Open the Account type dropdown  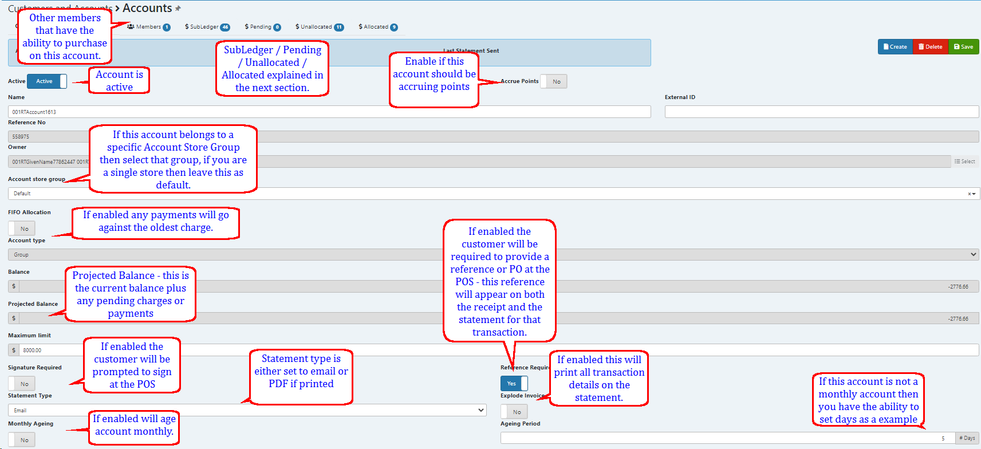pos(494,254)
